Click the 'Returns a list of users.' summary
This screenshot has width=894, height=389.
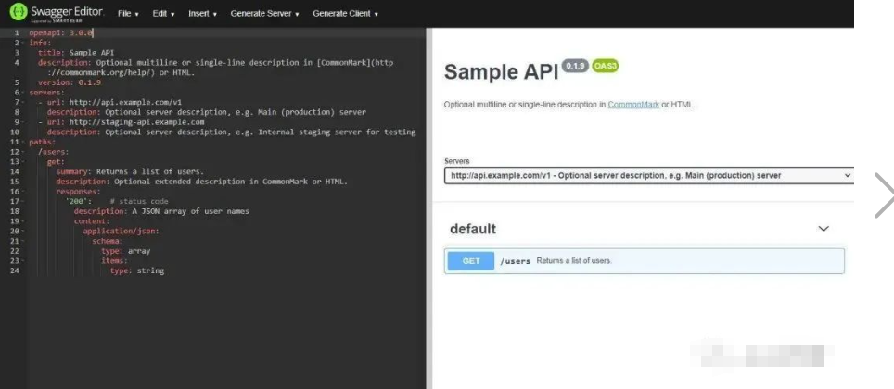click(574, 261)
